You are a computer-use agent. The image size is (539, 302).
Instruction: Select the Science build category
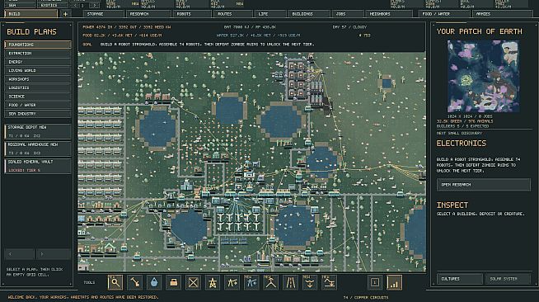[38, 97]
